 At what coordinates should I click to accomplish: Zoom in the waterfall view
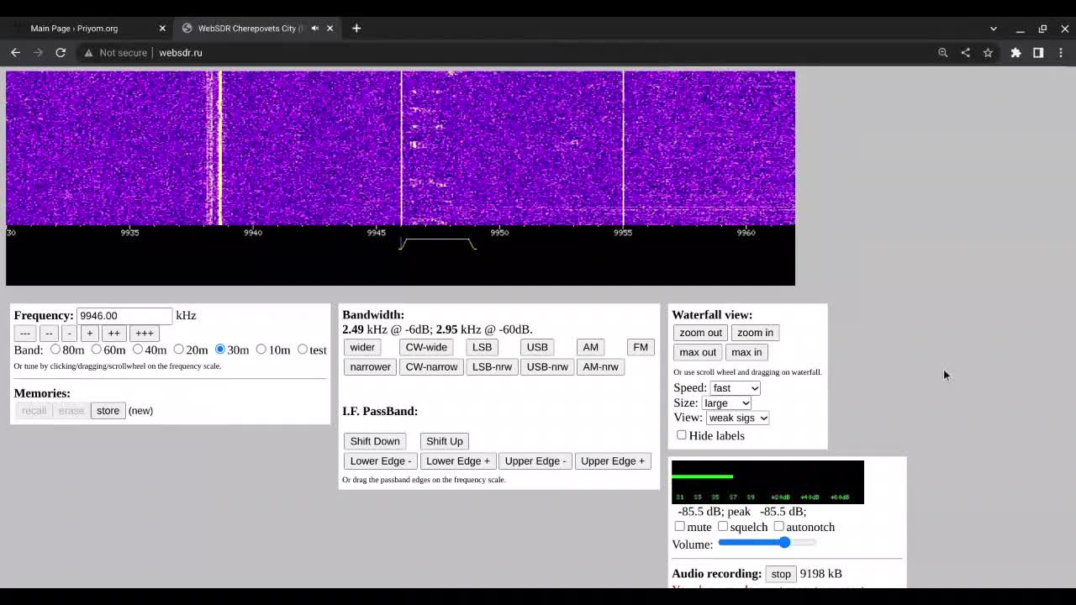[755, 333]
